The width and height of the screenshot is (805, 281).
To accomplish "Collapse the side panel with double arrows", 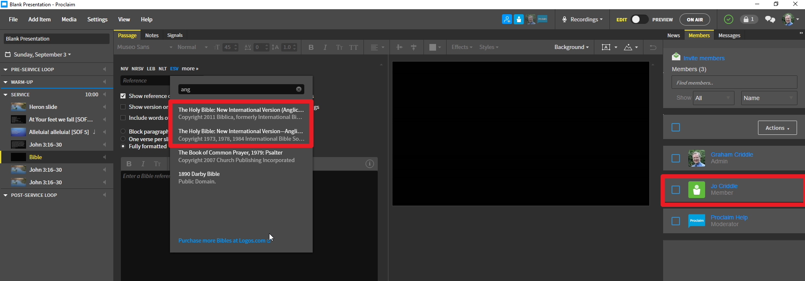I will 801,33.
